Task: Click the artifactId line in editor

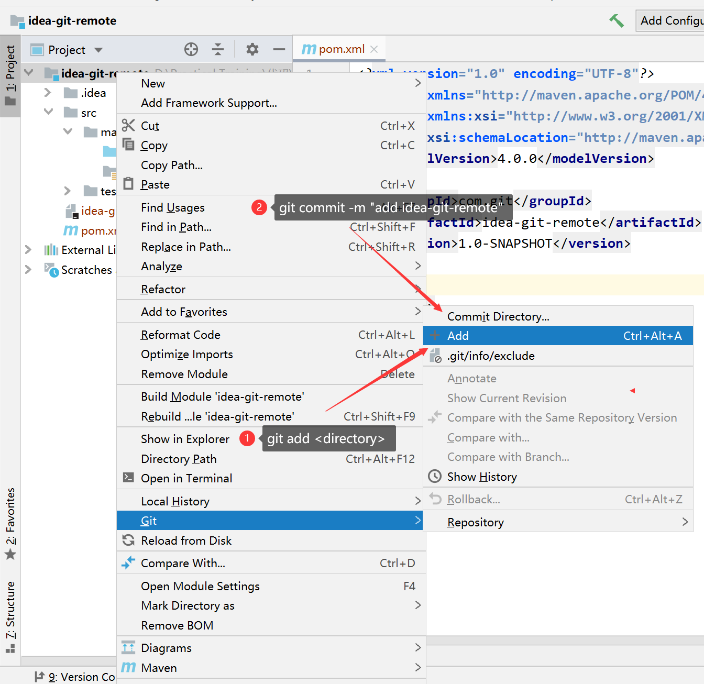Action: tap(564, 223)
